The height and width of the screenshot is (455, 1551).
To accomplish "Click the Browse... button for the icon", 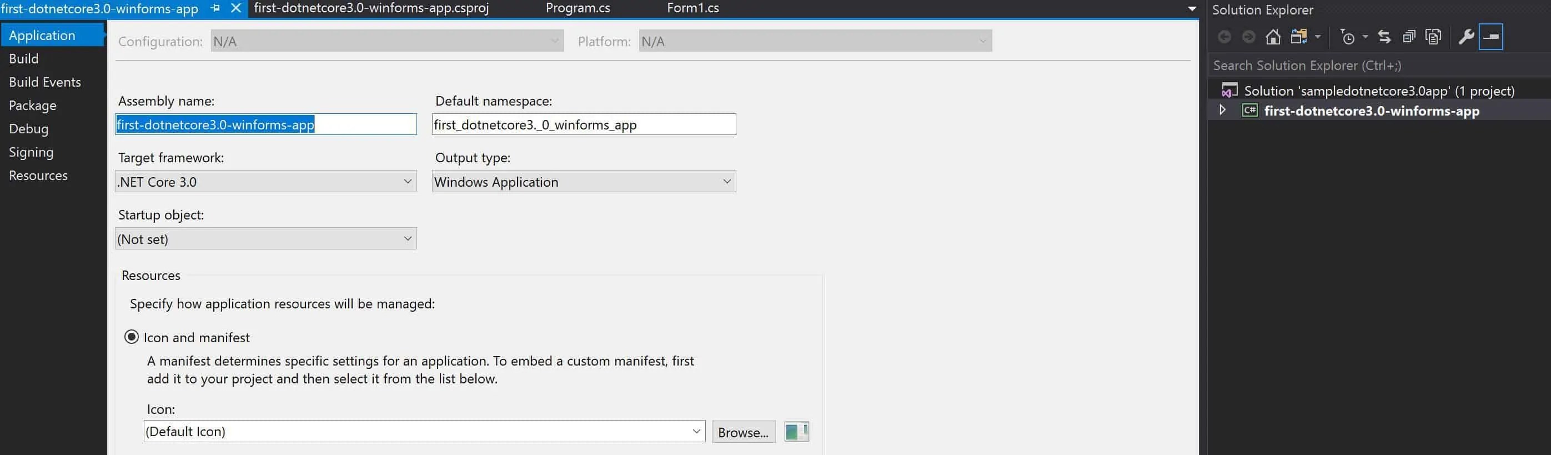I will pos(744,432).
